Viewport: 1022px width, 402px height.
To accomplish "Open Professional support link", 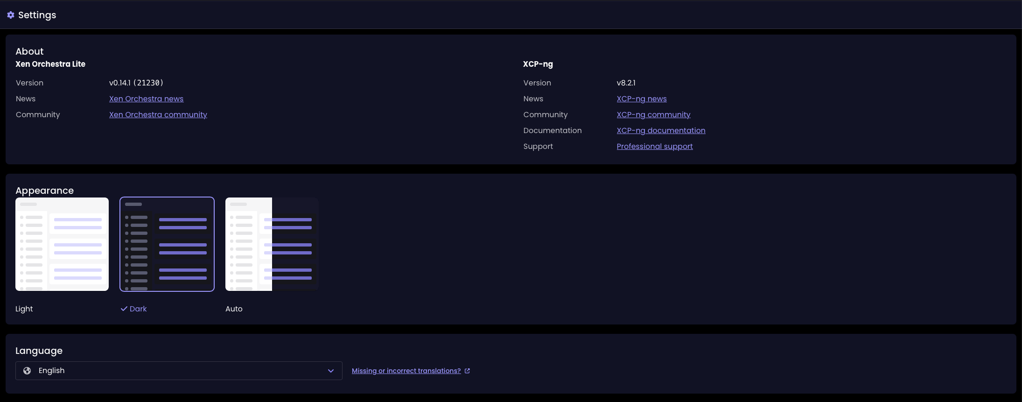I will tap(655, 146).
